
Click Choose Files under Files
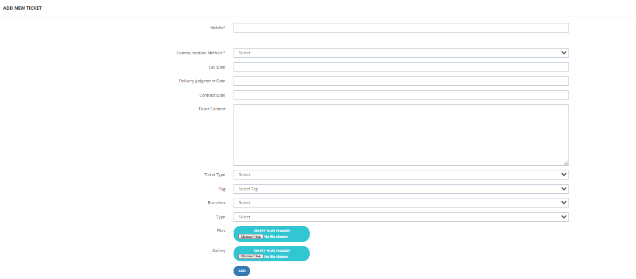[250, 237]
